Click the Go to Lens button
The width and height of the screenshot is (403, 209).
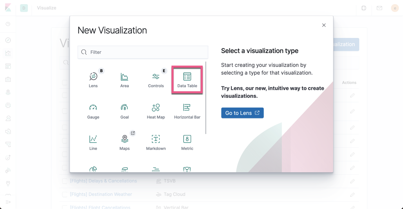pos(243,113)
